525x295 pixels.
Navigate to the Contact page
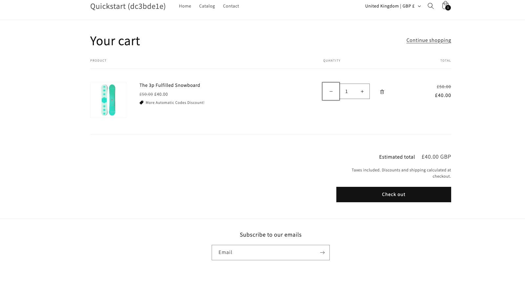tap(231, 6)
